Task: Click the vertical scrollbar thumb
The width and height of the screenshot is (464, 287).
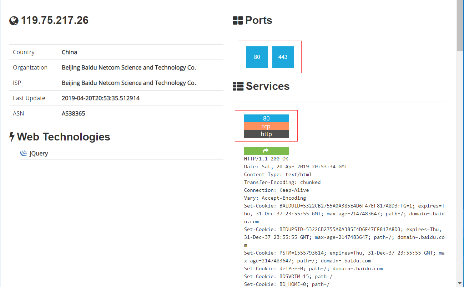Action: tap(460, 26)
